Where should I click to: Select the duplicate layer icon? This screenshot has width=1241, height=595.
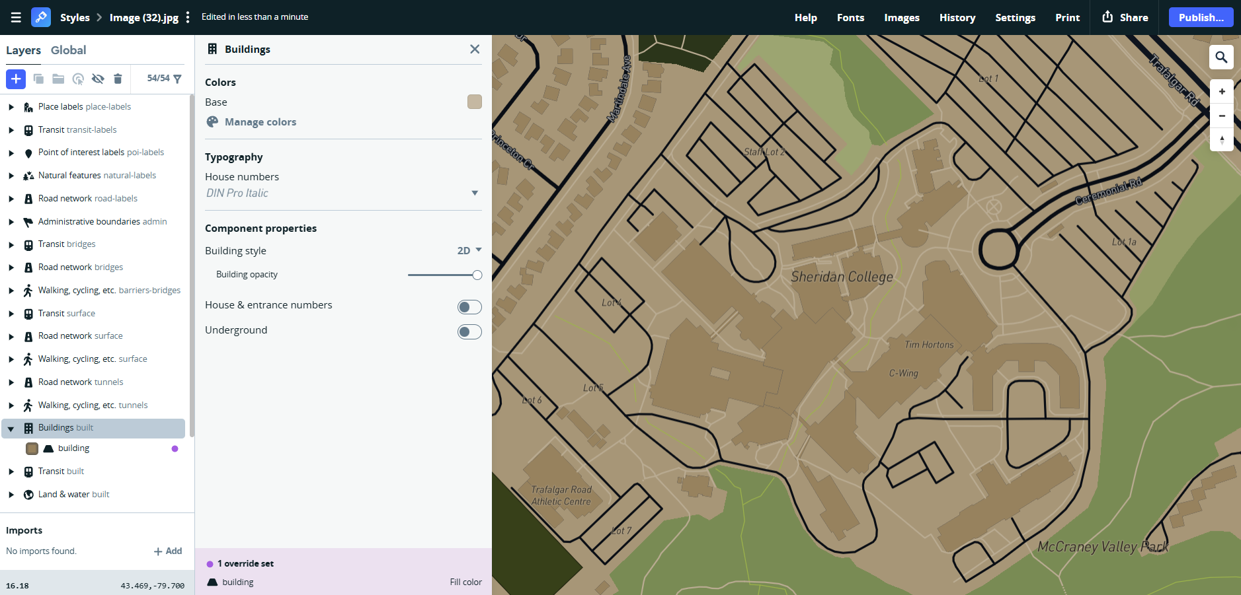point(38,79)
